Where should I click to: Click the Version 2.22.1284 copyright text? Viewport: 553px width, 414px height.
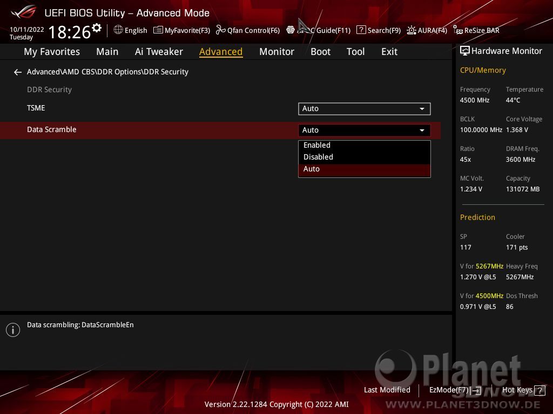(x=276, y=404)
